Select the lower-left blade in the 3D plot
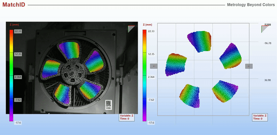 click(190, 96)
